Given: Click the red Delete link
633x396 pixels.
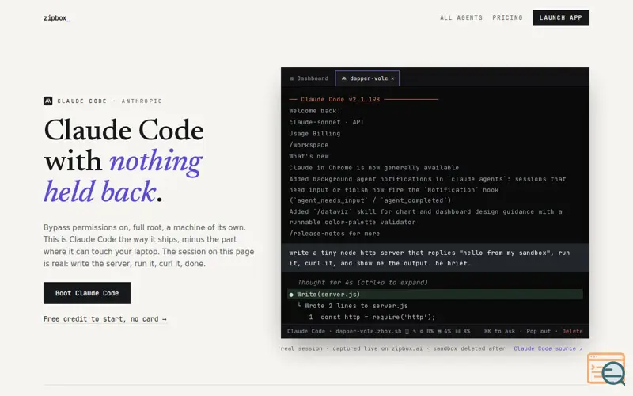Looking at the screenshot, I should tap(572, 331).
